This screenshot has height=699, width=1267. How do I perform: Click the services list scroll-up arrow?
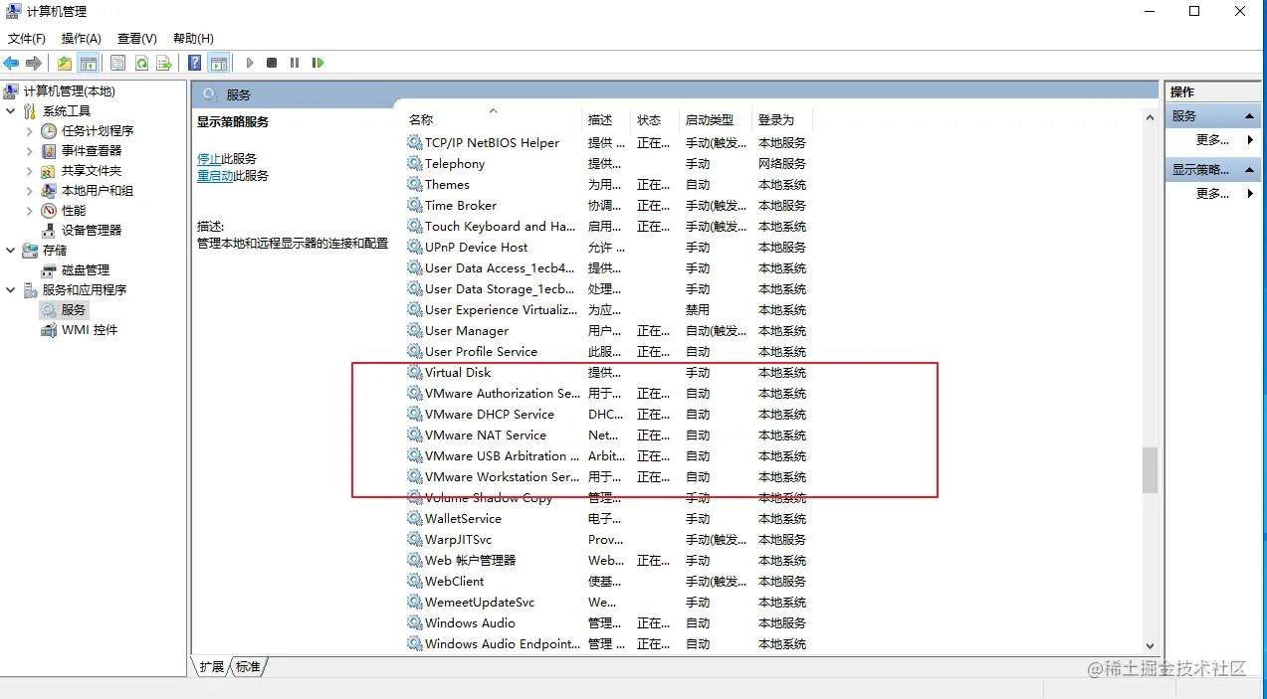[1150, 116]
